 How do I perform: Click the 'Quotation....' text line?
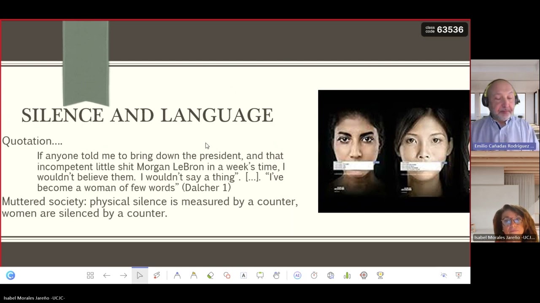32,141
